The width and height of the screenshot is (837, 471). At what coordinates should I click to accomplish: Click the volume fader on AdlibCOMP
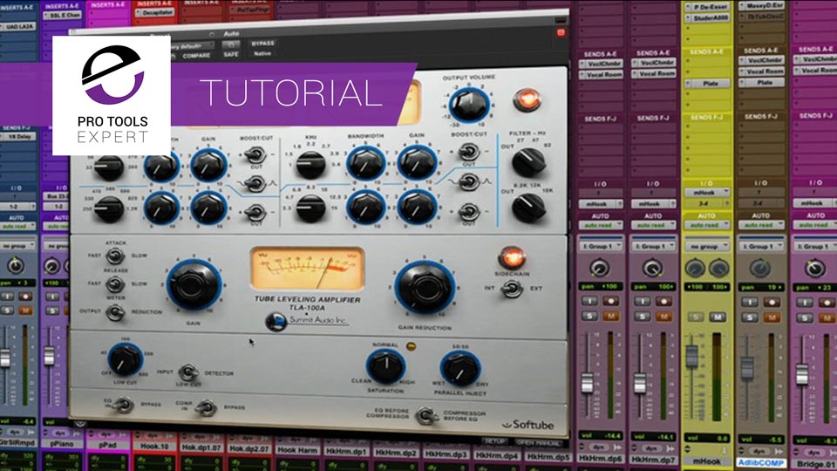tap(747, 367)
